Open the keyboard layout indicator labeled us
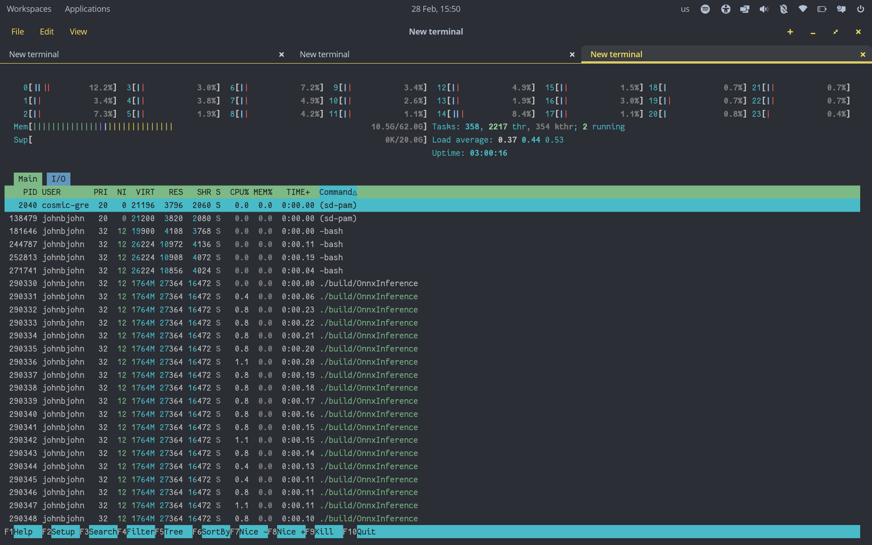 [x=685, y=9]
